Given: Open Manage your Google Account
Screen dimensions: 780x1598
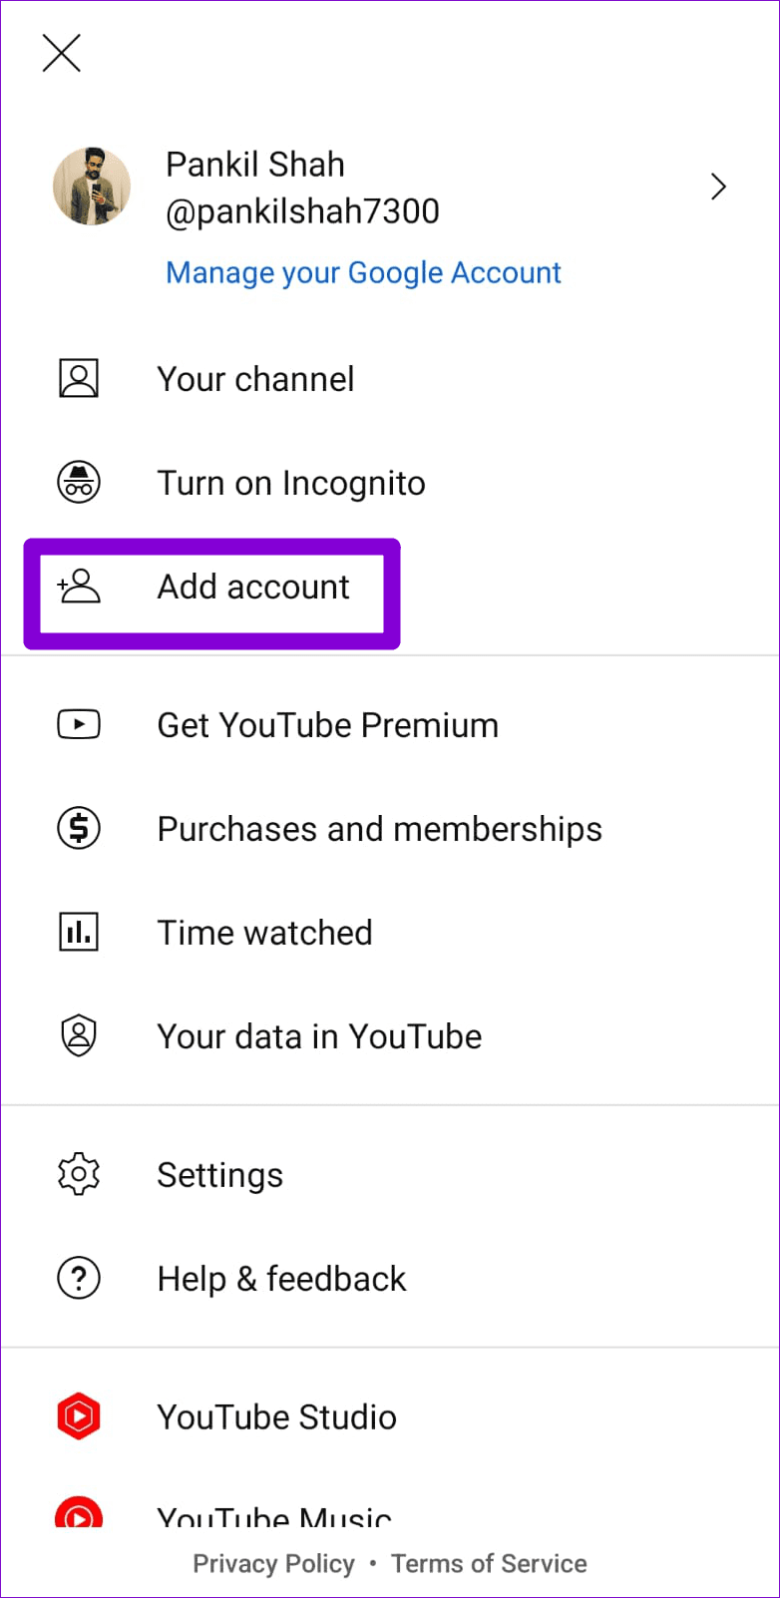Looking at the screenshot, I should (x=363, y=272).
